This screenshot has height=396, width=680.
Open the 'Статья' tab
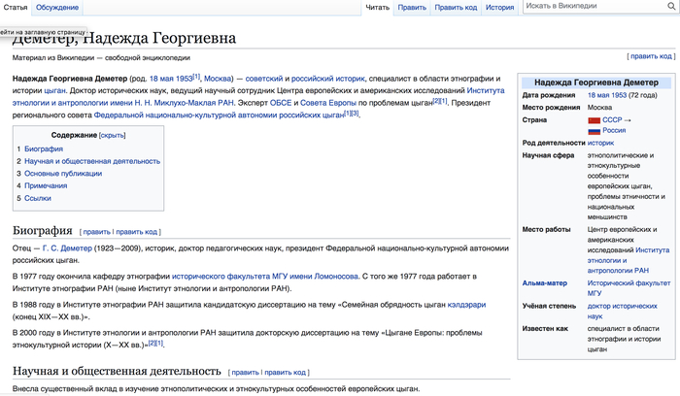pos(16,8)
